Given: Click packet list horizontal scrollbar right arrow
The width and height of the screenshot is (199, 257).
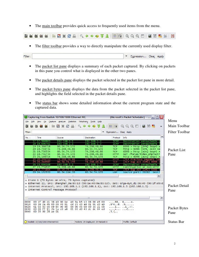Looking at the screenshot, I should pos(159,176).
